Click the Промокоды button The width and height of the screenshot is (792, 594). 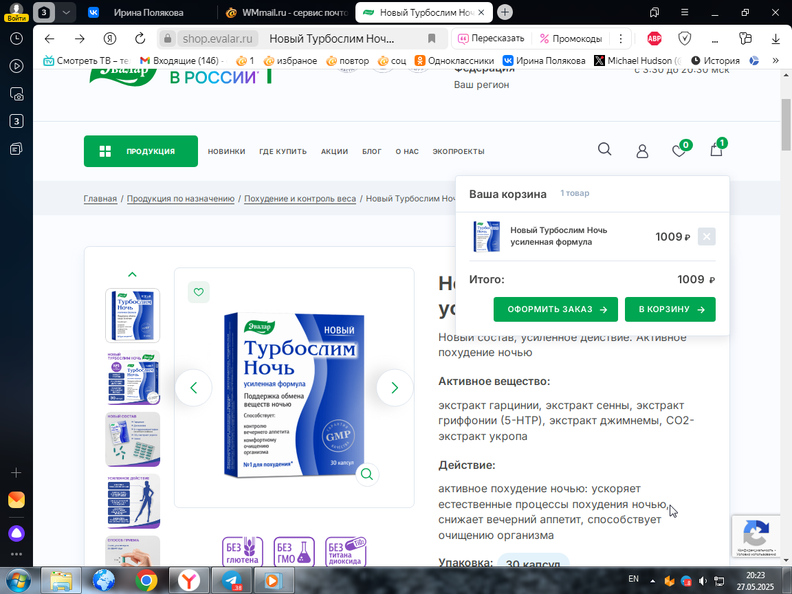pos(571,38)
